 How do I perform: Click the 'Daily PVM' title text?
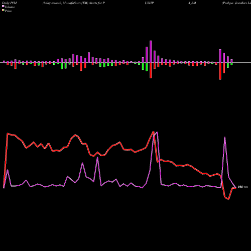(x=10, y=3)
